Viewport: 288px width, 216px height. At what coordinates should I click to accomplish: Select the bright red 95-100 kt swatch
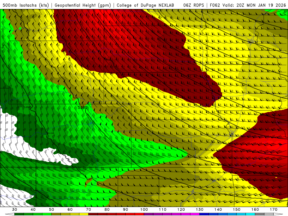pos(139,214)
